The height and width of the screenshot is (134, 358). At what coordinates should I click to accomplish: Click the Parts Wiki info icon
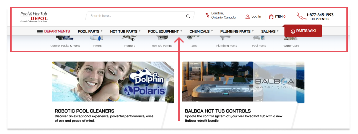(x=293, y=31)
